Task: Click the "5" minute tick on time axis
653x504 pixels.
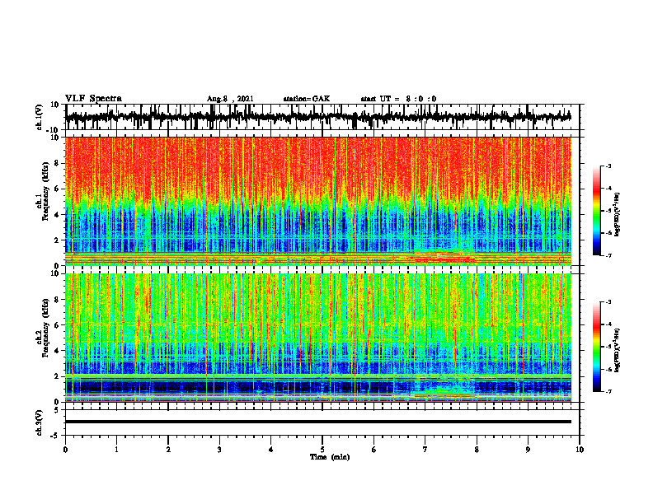Action: pyautogui.click(x=322, y=450)
